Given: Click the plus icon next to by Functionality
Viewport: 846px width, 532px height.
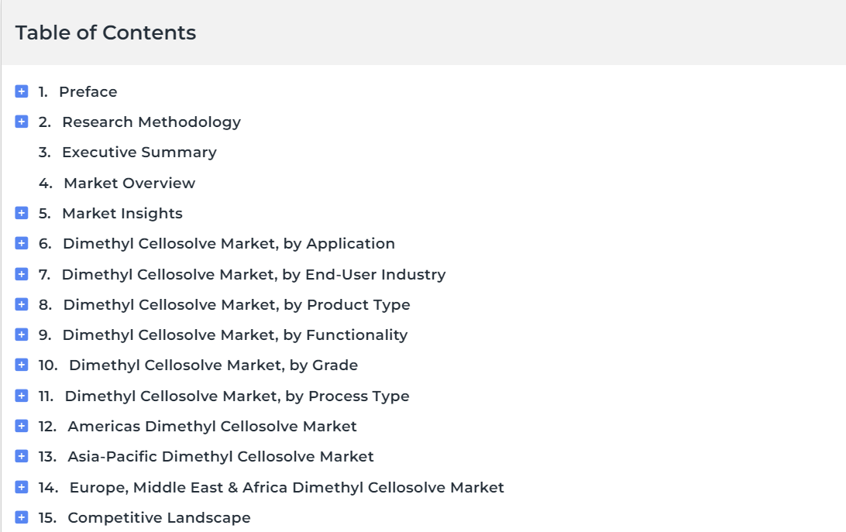Looking at the screenshot, I should coord(22,335).
